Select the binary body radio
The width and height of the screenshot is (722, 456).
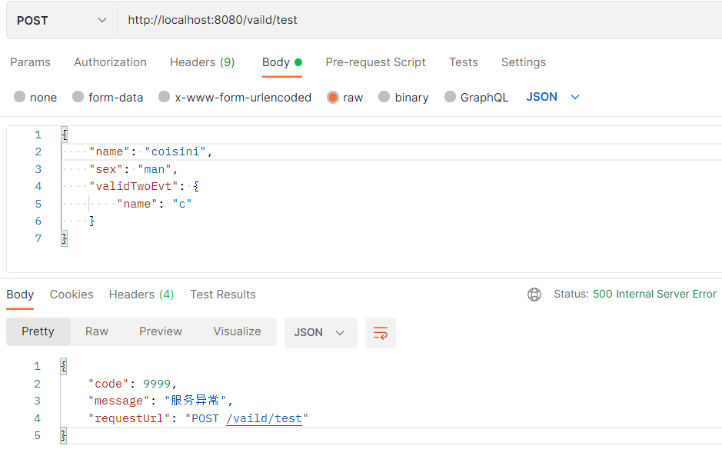pos(384,97)
